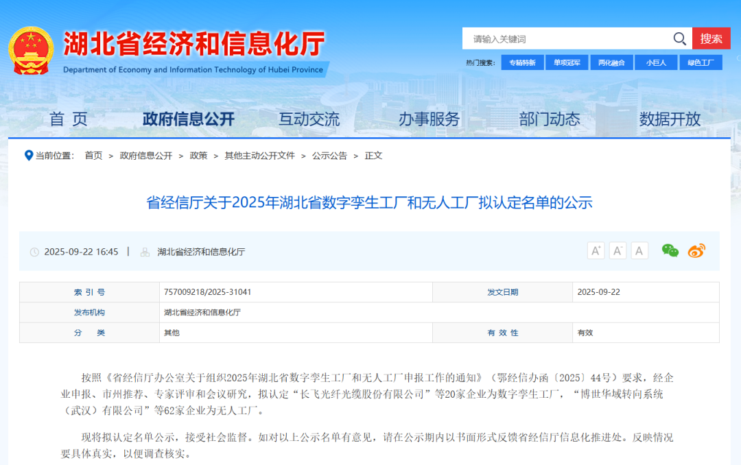Image resolution: width=741 pixels, height=465 pixels.
Task: Click the 专精特新 hot search tag
Action: (x=522, y=63)
